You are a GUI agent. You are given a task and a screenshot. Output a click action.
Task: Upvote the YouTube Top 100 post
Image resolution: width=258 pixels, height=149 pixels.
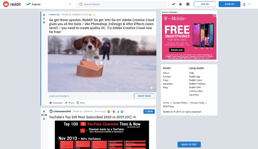tap(44, 112)
